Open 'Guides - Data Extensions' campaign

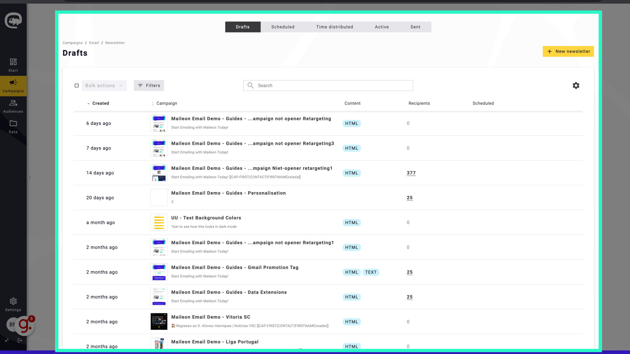(x=229, y=292)
